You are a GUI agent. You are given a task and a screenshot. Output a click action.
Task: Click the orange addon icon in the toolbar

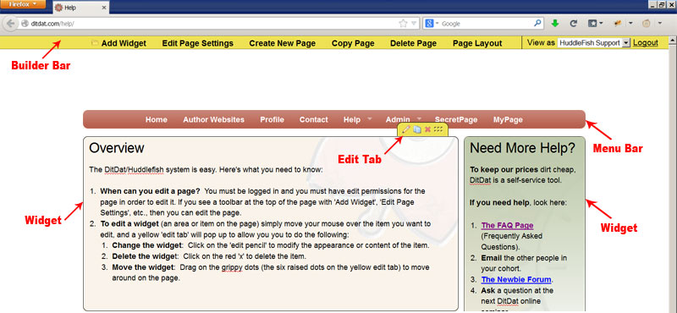(x=618, y=24)
